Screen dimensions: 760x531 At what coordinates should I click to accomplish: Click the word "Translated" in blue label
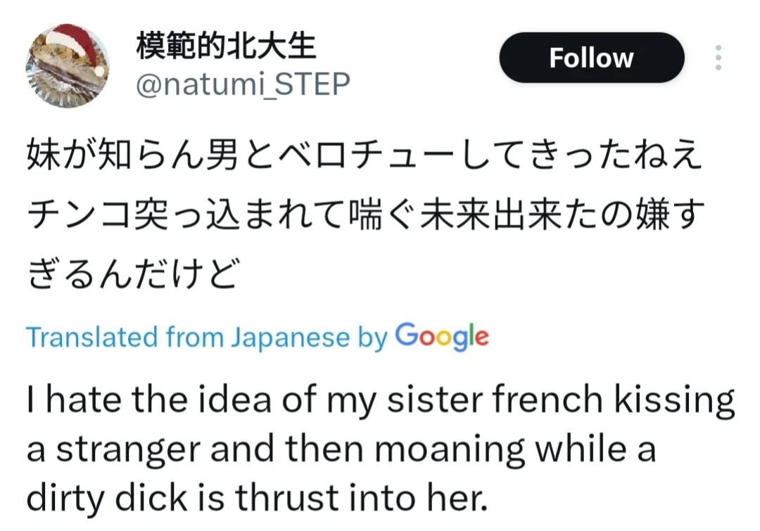92,338
